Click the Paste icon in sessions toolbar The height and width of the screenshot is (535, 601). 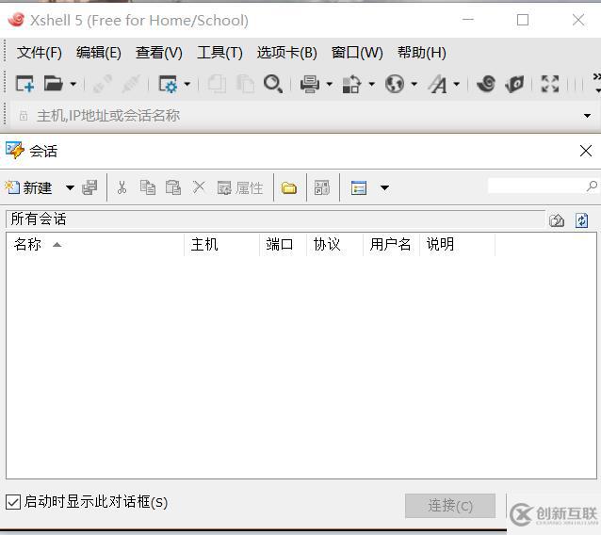point(173,187)
